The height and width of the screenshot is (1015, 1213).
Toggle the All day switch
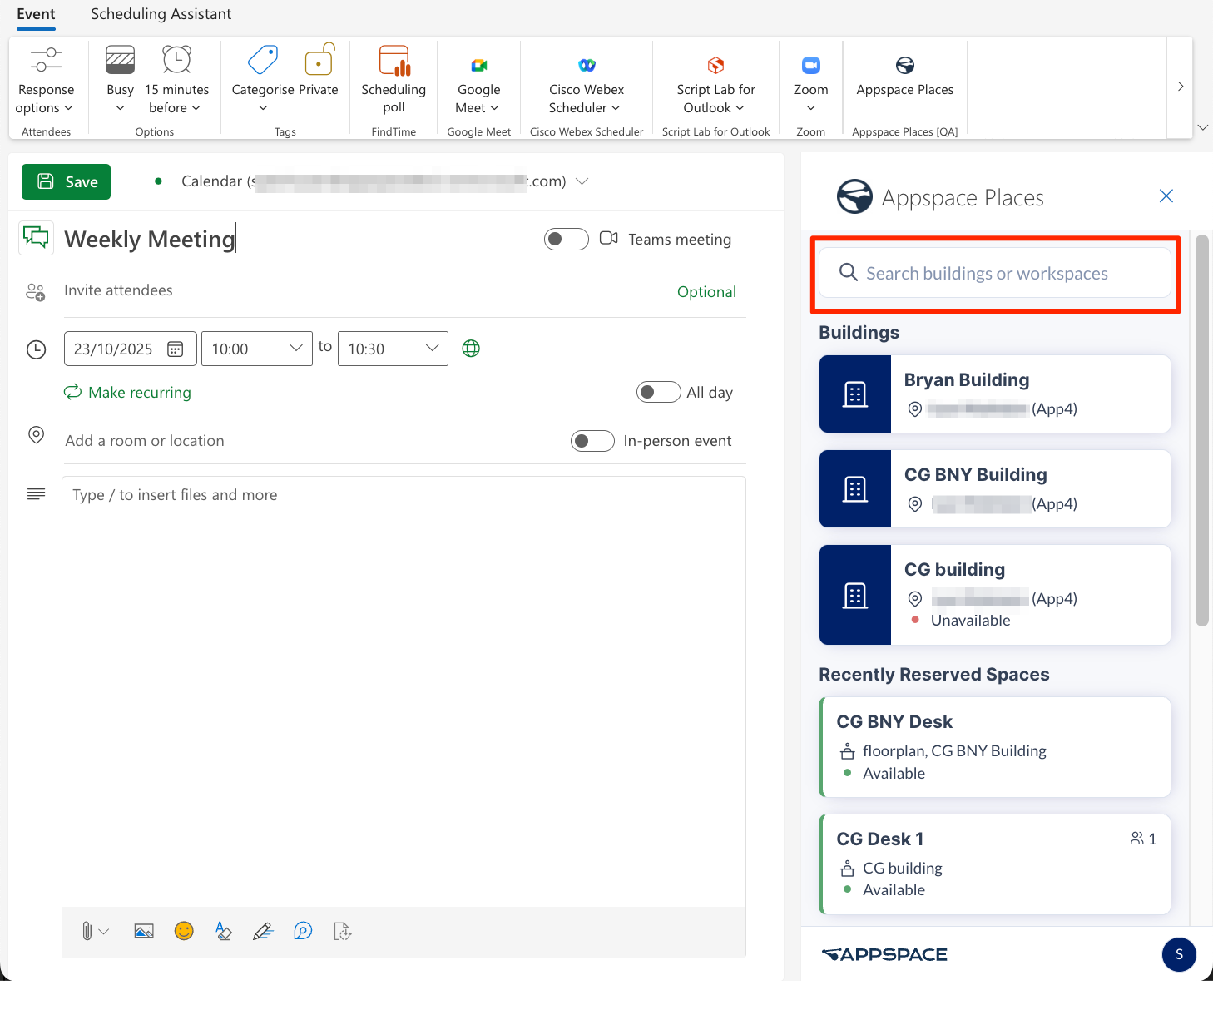click(x=658, y=392)
